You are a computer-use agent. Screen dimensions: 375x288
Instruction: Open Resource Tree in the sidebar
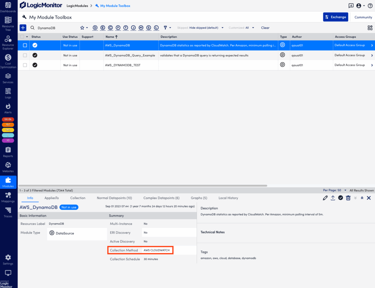tap(8, 24)
